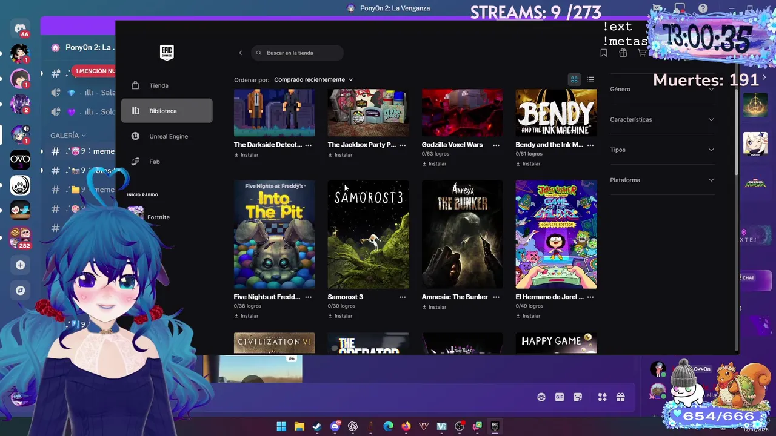Viewport: 776px width, 436px height.
Task: Open Samorost 3 game cover
Action: [368, 234]
